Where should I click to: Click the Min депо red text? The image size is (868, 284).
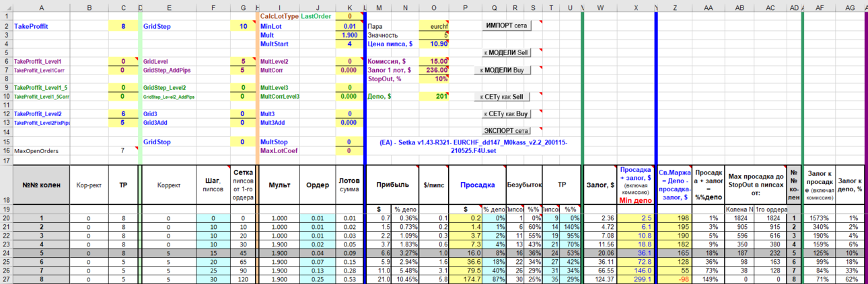pyautogui.click(x=636, y=200)
